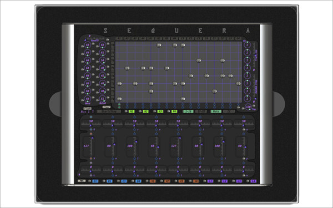Viewport: 333px width, 208px height.
Task: Switch to the 1-16 step range
Action: point(188,111)
